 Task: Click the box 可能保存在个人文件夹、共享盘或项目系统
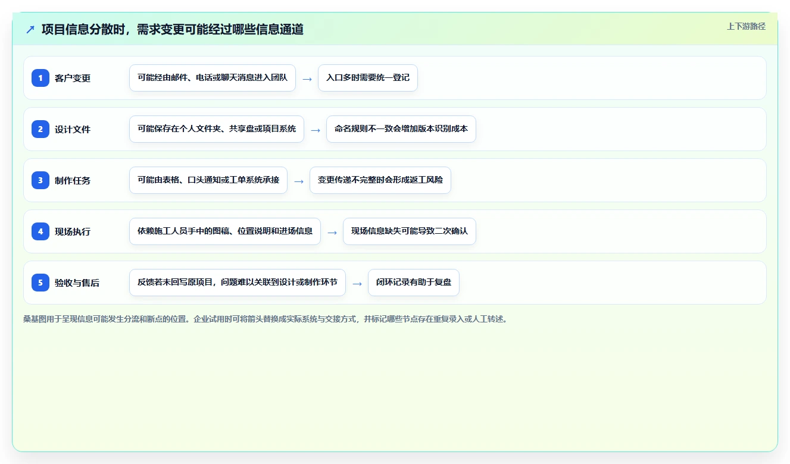pyautogui.click(x=217, y=129)
